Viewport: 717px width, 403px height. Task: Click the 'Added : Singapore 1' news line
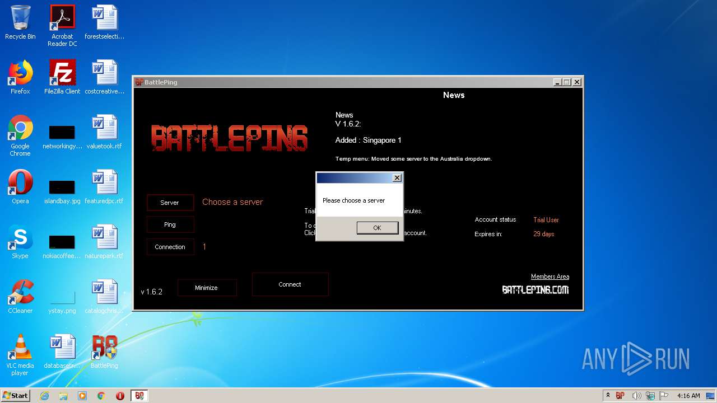(368, 140)
